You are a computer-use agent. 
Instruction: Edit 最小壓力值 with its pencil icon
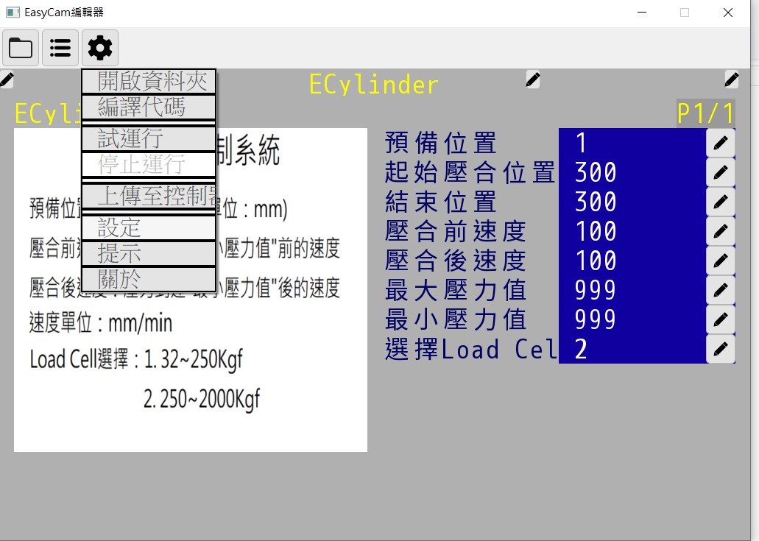pyautogui.click(x=720, y=319)
